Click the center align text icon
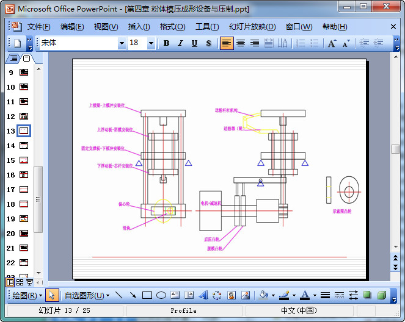The height and width of the screenshot is (322, 405). (241, 43)
